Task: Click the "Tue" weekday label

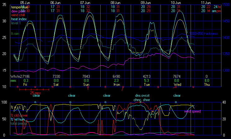Action: tap(147, 84)
